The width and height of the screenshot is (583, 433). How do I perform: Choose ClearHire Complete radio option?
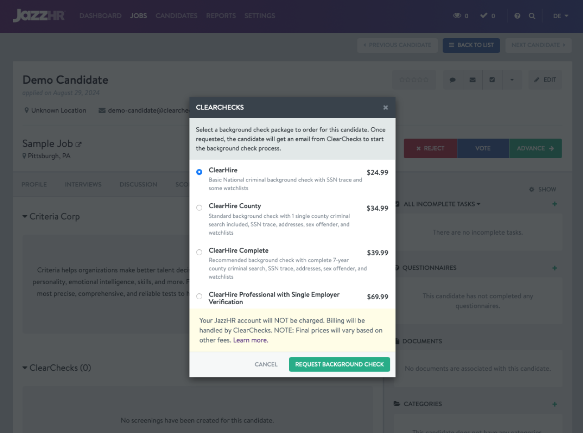tap(199, 252)
